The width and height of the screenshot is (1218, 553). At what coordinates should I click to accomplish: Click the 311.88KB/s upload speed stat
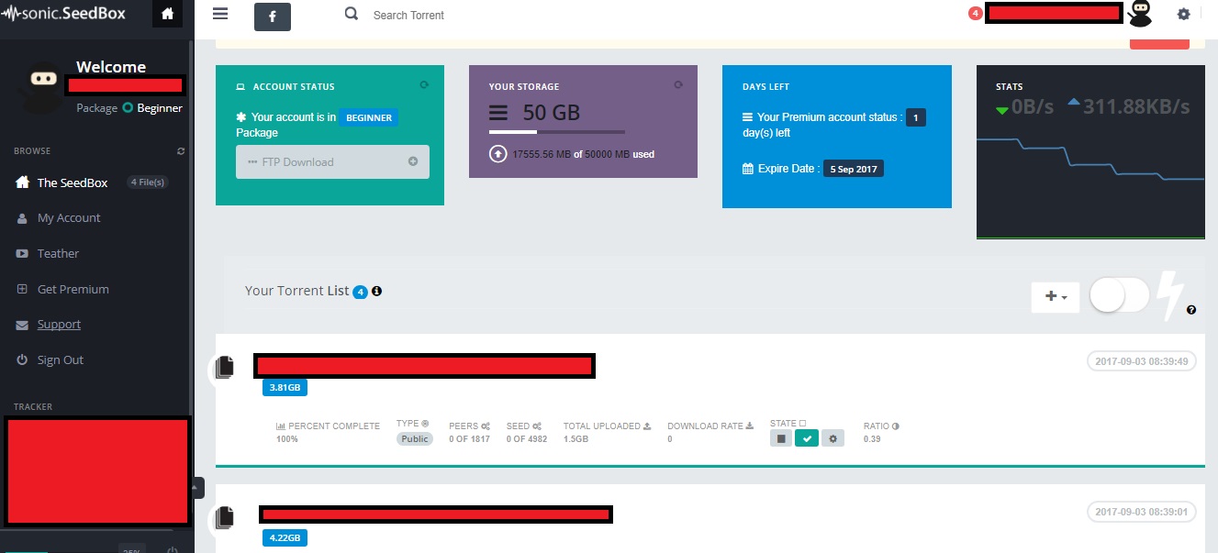coord(1128,106)
